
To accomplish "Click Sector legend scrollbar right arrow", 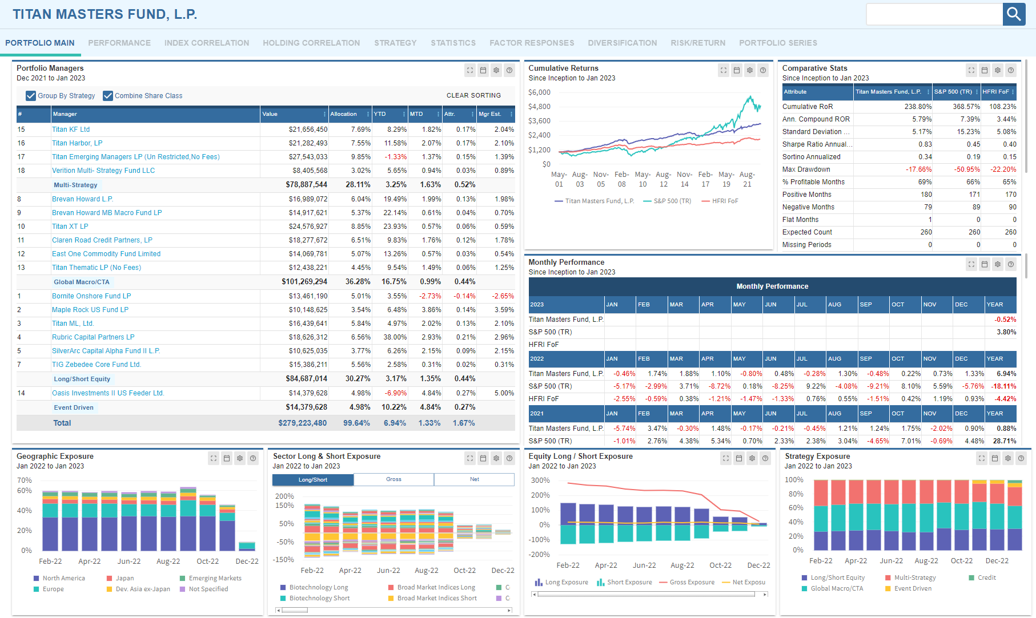I will pyautogui.click(x=509, y=610).
